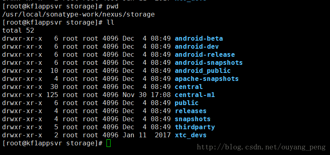This screenshot has width=330, height=155.
Task: Click the public directory name
Action: tap(187, 103)
